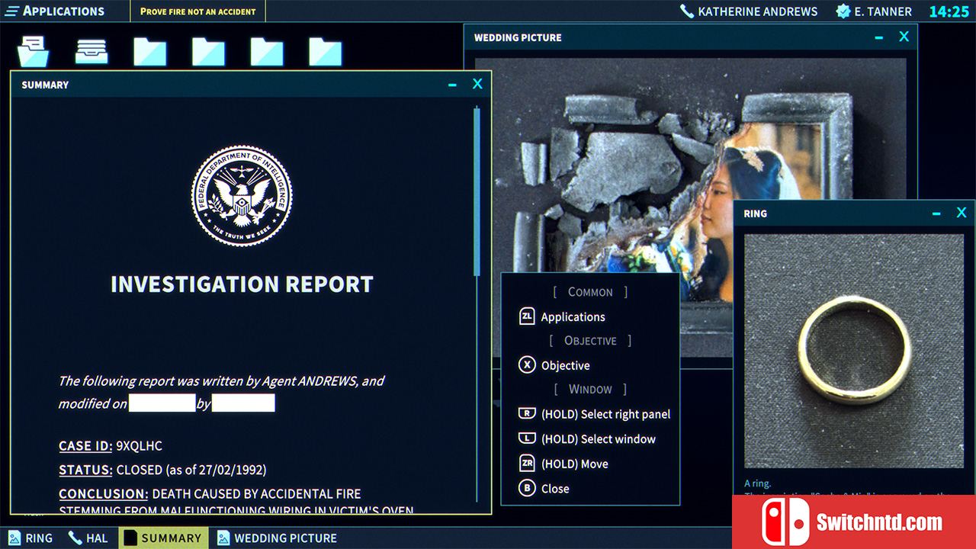This screenshot has height=549, width=976.
Task: Click the 'CASE ID: 9XQLHC' line
Action: 111,446
